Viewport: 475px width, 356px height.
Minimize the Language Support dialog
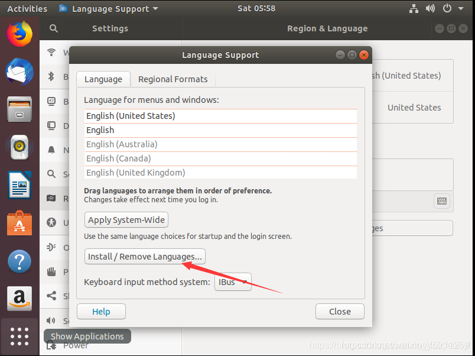340,55
